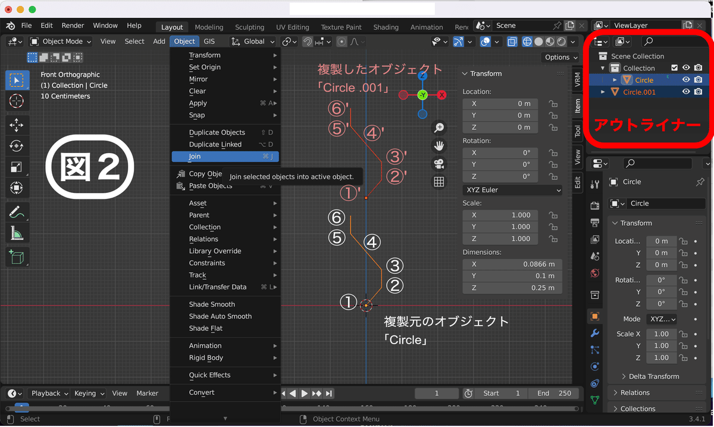Select the Rotate tool
The image size is (714, 427).
click(17, 146)
